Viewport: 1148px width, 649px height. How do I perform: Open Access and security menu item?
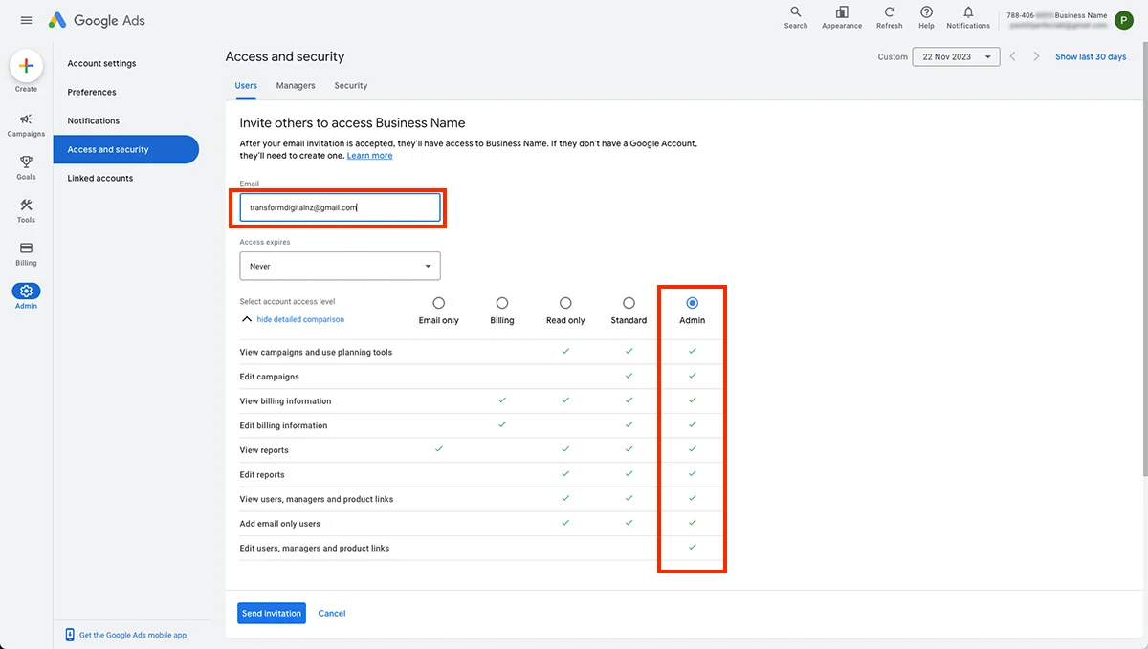(126, 149)
